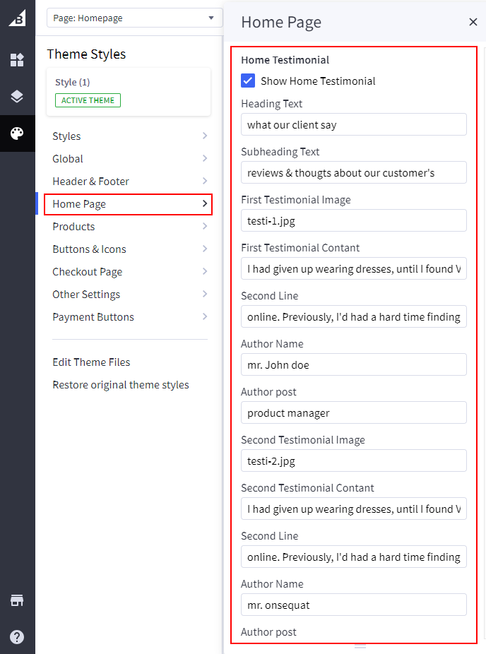
Task: Open the layers icon in sidebar
Action: [17, 97]
